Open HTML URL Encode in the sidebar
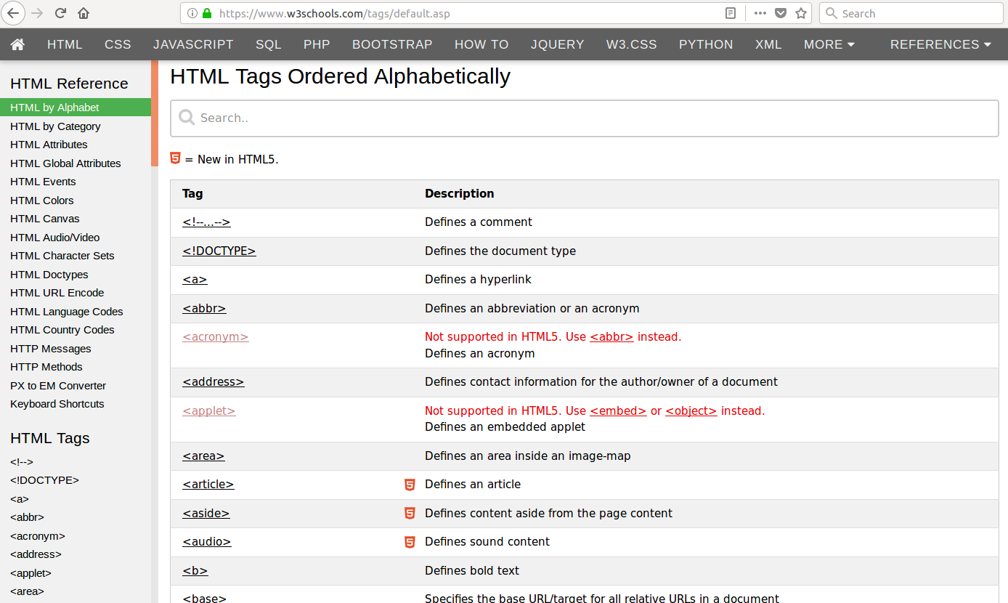The height and width of the screenshot is (603, 1008). (x=57, y=293)
